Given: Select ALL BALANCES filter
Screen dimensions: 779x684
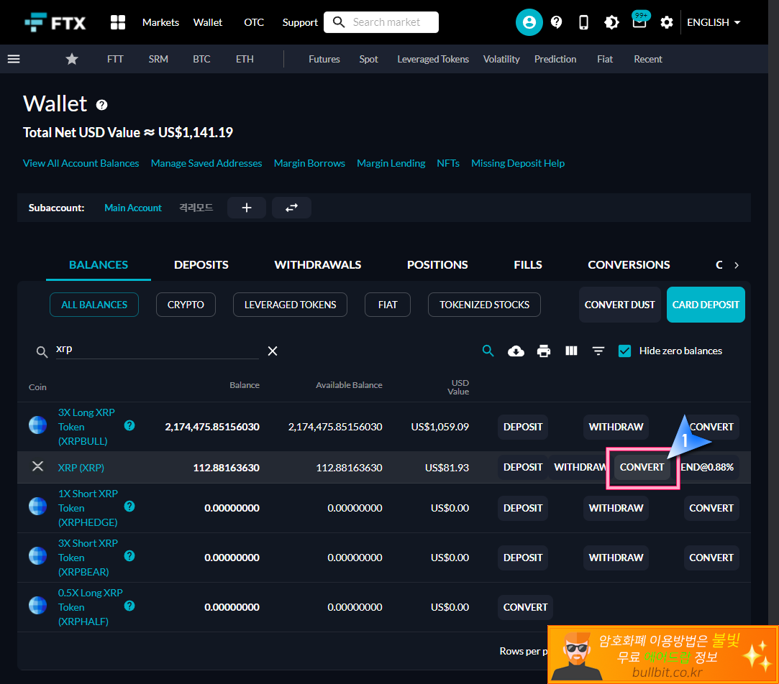Looking at the screenshot, I should [94, 305].
